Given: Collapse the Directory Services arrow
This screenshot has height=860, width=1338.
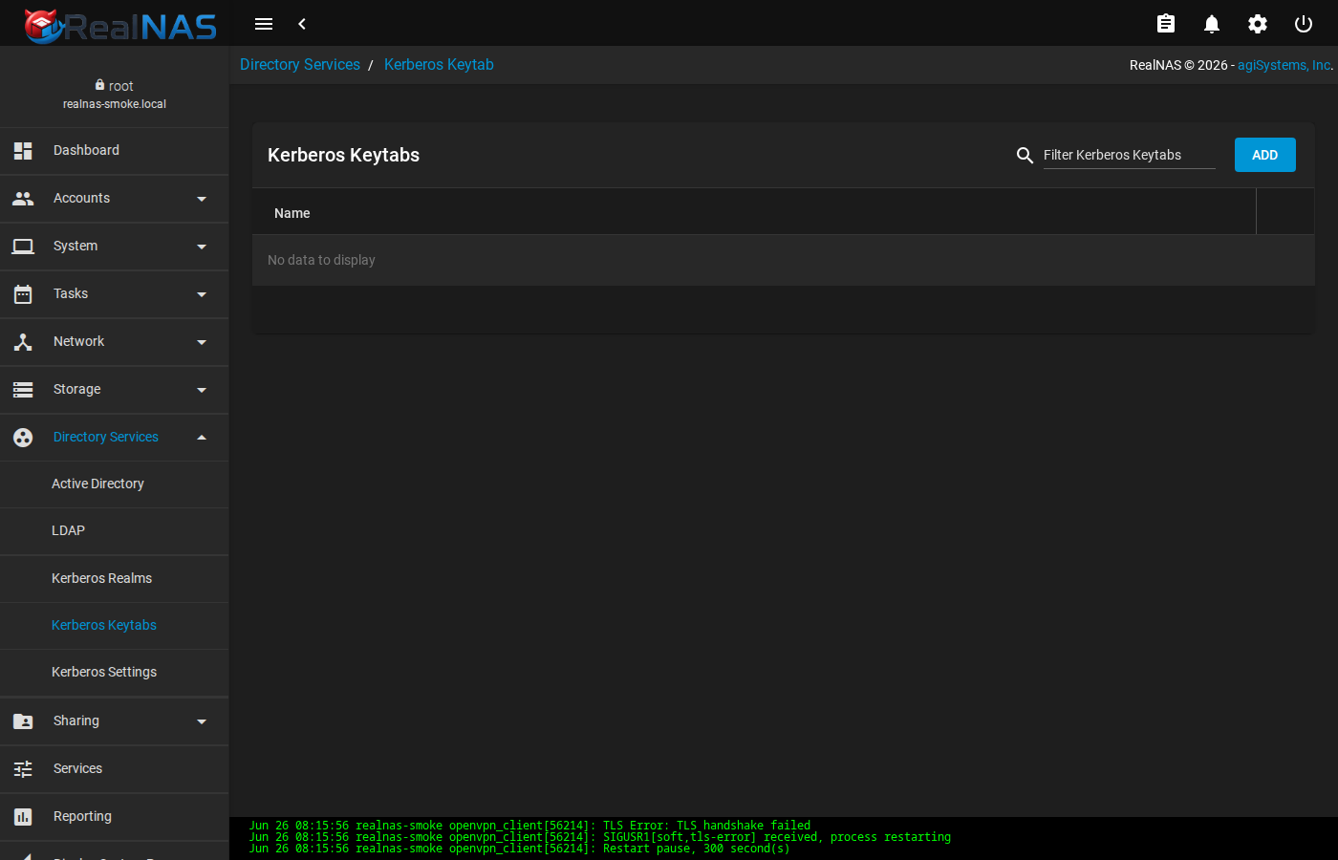Looking at the screenshot, I should pyautogui.click(x=202, y=438).
